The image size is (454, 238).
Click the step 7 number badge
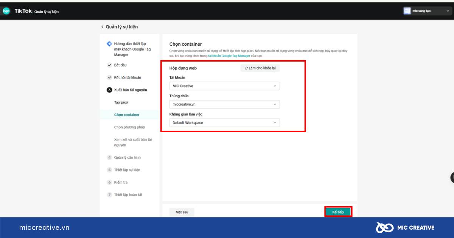point(109,195)
